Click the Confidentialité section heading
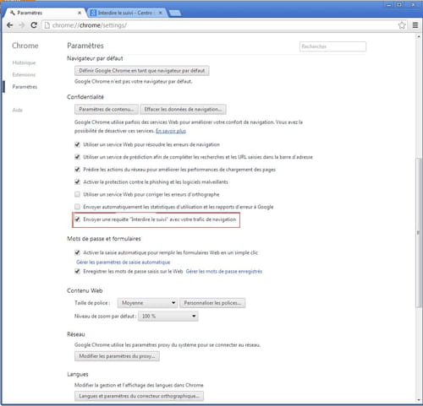Viewport: 423px width, 406px height. tap(85, 97)
